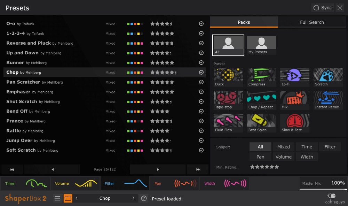348x206 pixels.
Task: Filter shaper type by Mixed
Action: click(283, 147)
